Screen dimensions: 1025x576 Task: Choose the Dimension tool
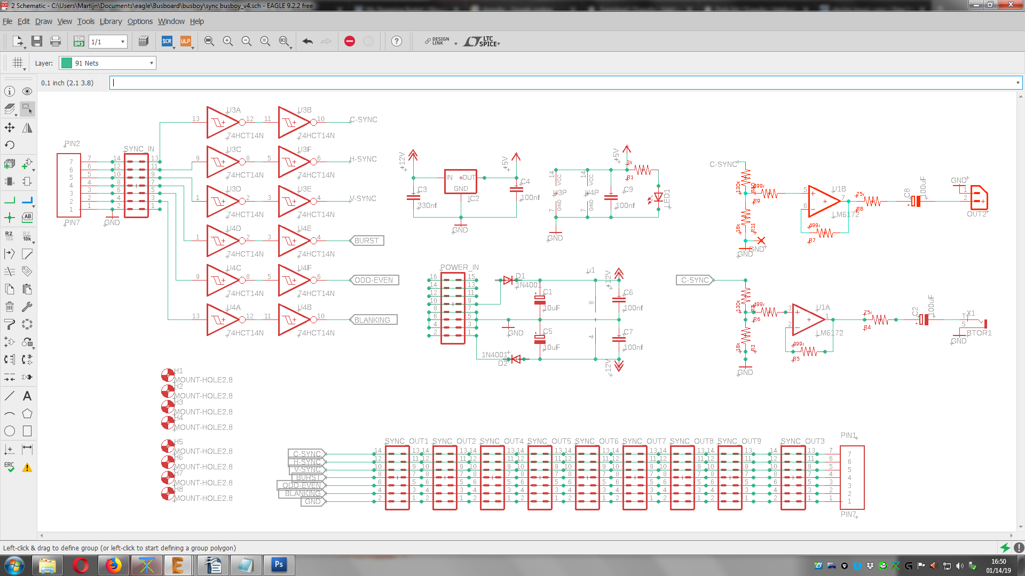(x=27, y=449)
